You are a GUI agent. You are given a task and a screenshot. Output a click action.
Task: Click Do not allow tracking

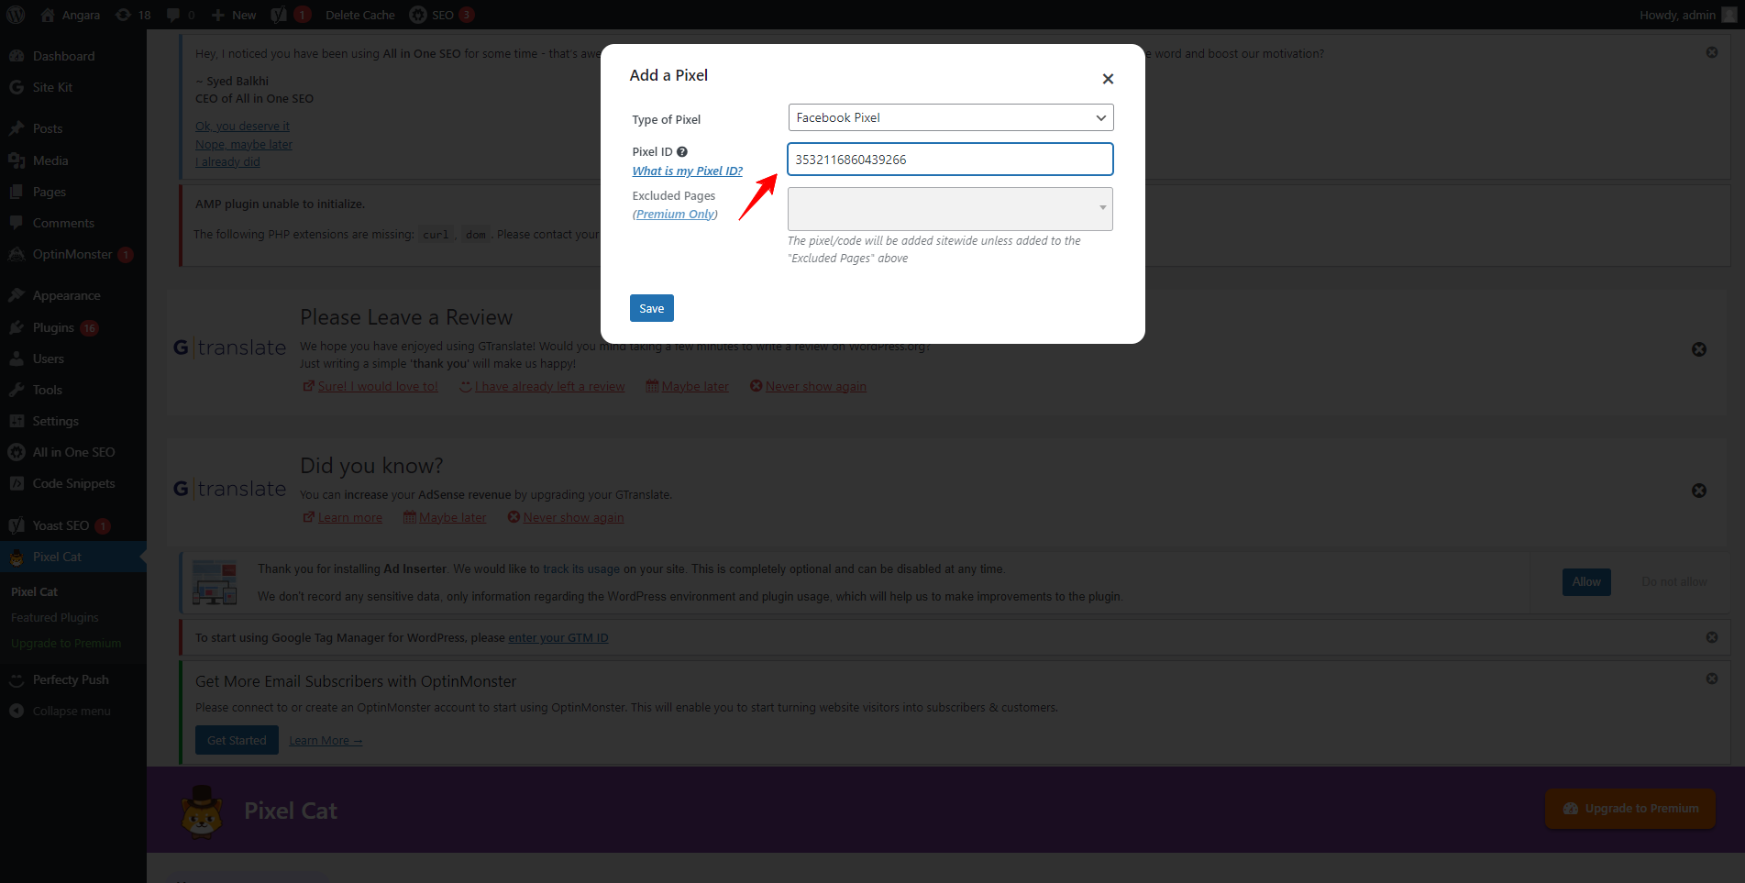(1673, 581)
